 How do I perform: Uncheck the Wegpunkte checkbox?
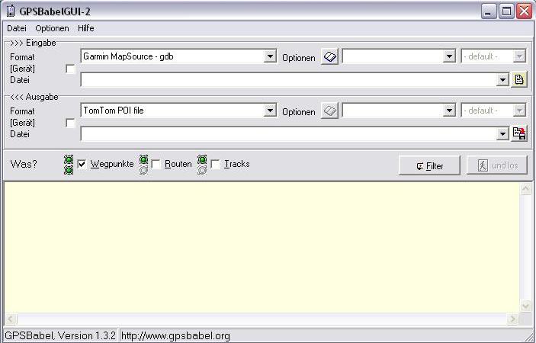(x=82, y=165)
